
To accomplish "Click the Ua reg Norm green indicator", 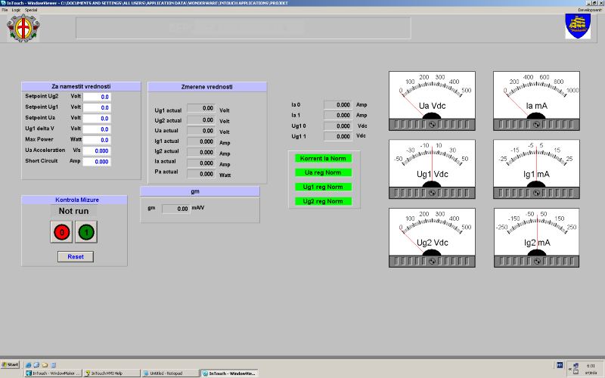I will point(324,172).
